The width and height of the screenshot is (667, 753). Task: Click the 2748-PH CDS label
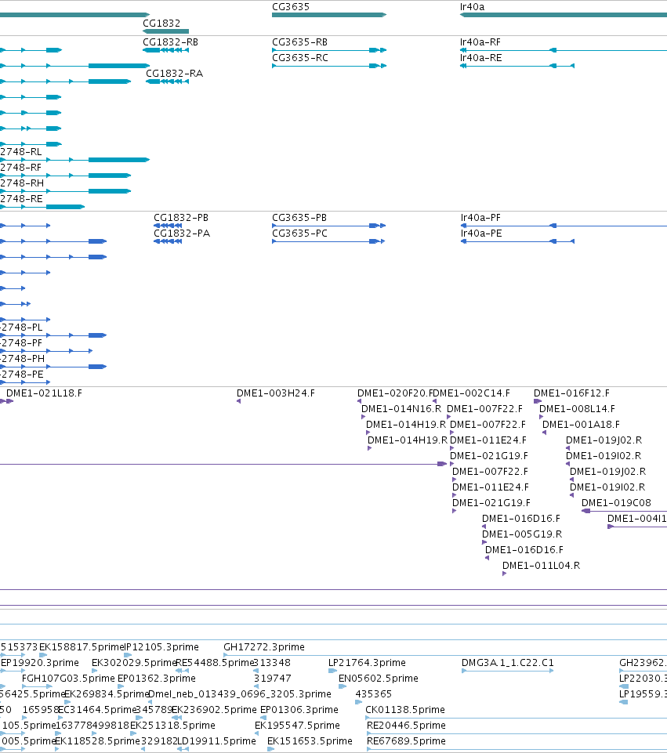click(x=22, y=359)
